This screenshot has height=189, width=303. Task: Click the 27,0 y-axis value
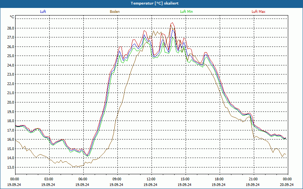(11, 37)
